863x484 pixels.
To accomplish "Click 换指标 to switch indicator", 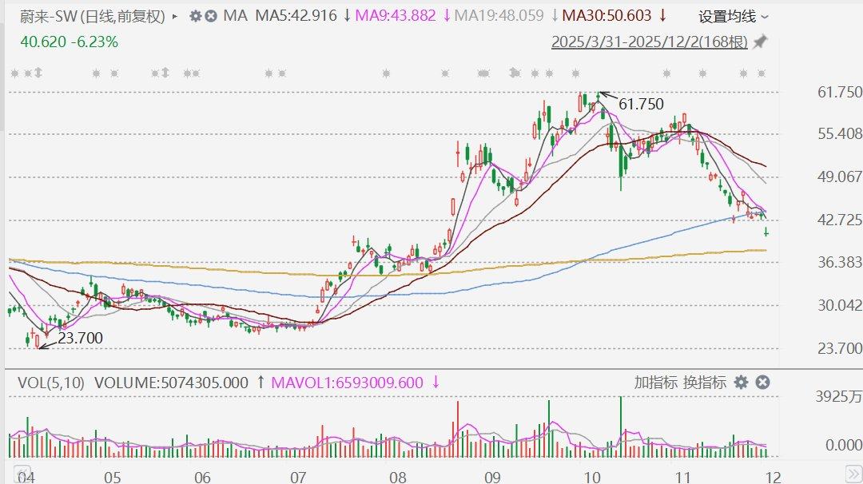I will click(x=704, y=383).
